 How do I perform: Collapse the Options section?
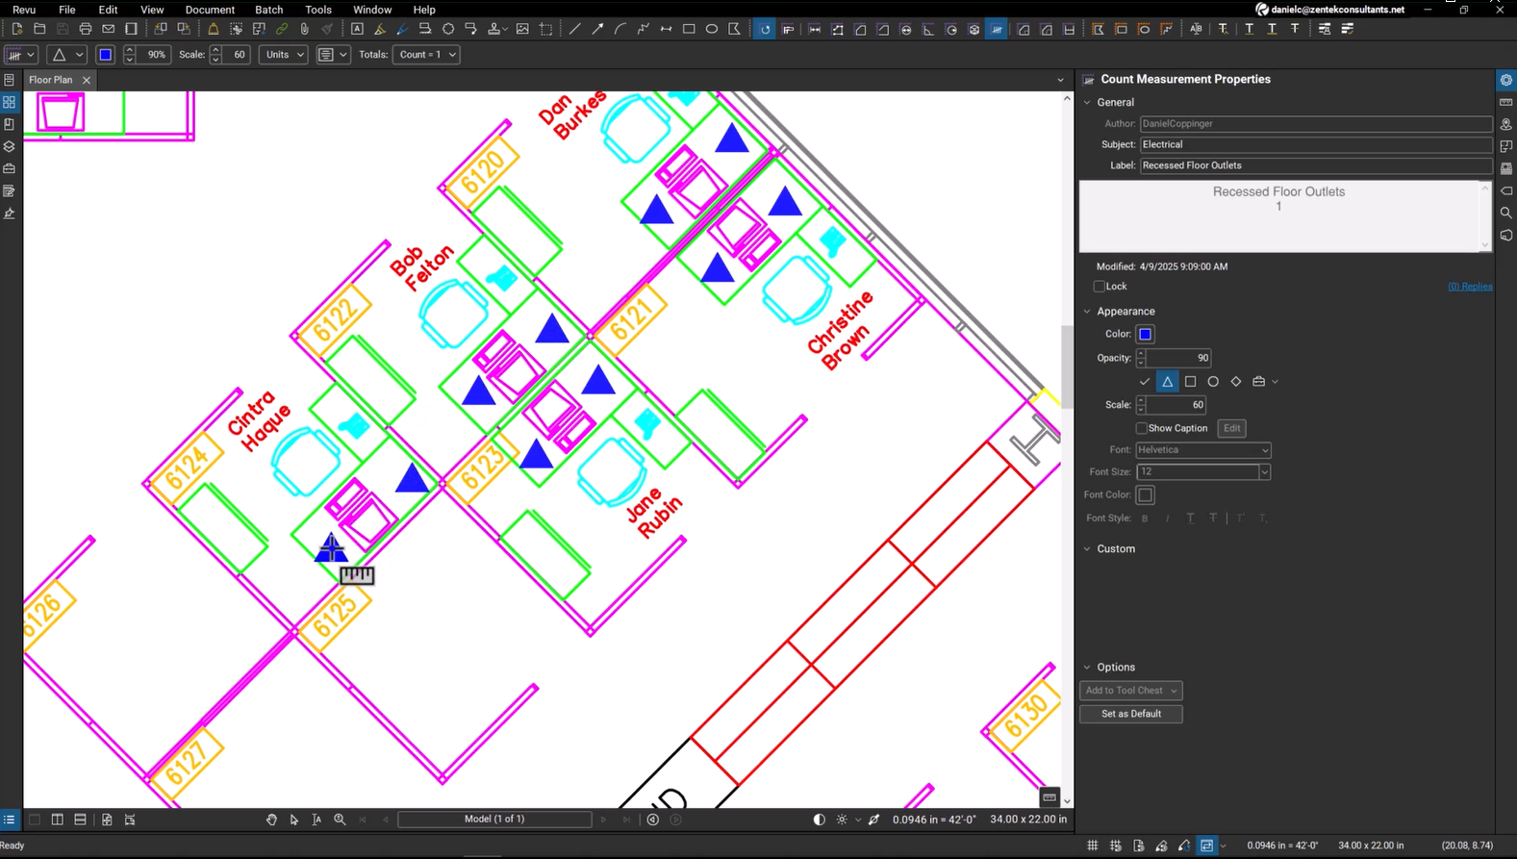click(x=1088, y=668)
